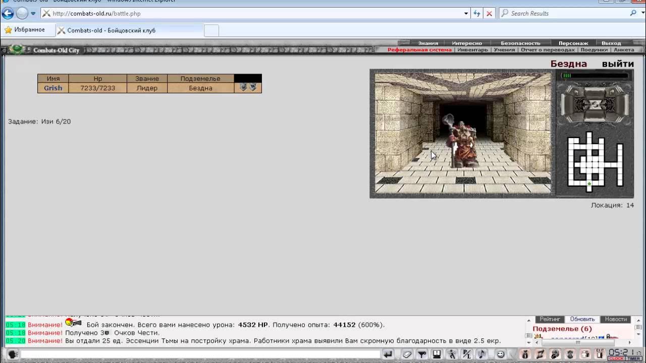The image size is (646, 363).
Task: Open the Инвентарь submenu link
Action: click(x=472, y=50)
